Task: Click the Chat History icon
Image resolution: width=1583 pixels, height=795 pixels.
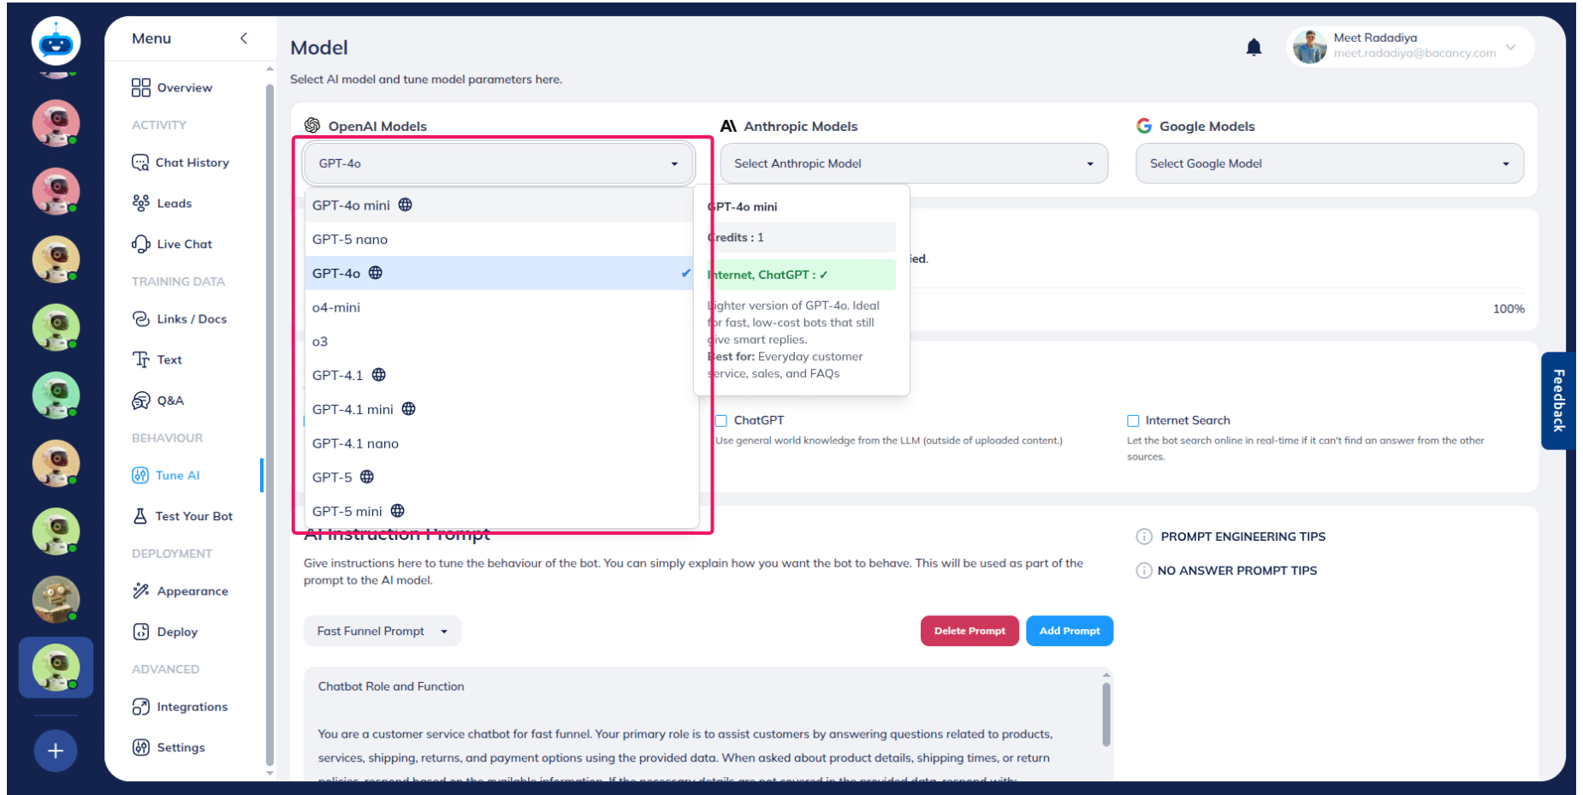Action: click(140, 163)
